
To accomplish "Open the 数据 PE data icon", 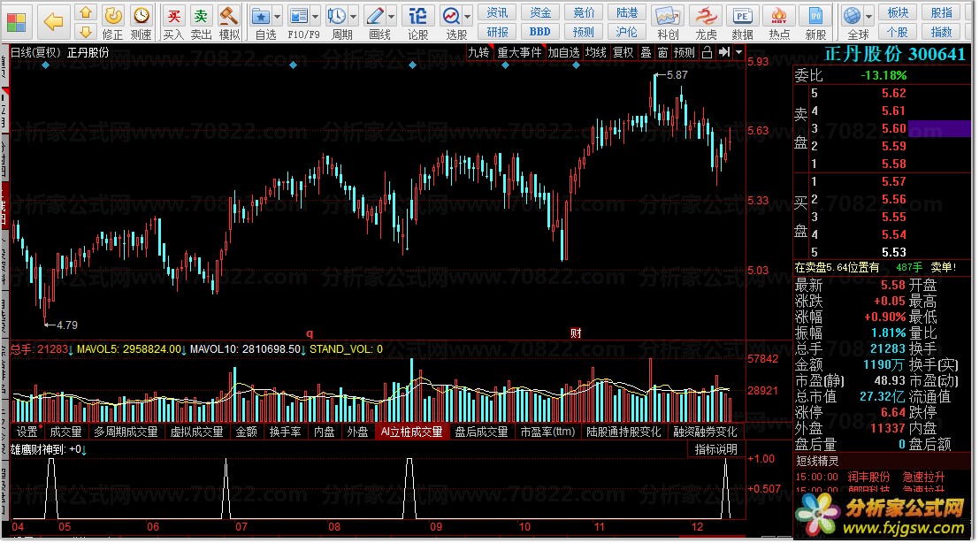I will (x=742, y=22).
